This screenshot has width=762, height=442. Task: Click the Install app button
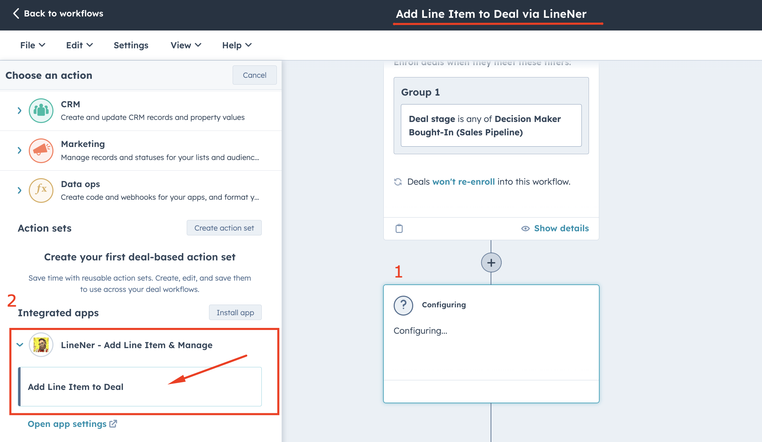click(x=236, y=312)
